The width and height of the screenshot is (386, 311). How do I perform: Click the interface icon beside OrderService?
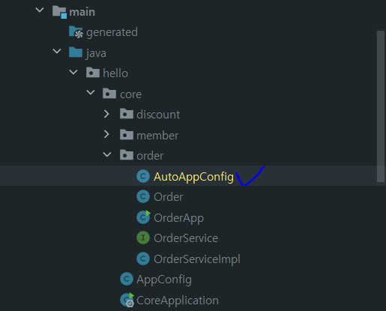[x=143, y=238]
